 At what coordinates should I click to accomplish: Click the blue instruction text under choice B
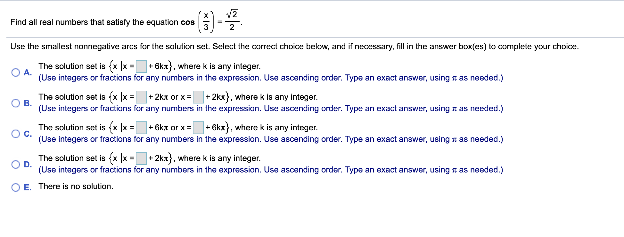[270, 108]
